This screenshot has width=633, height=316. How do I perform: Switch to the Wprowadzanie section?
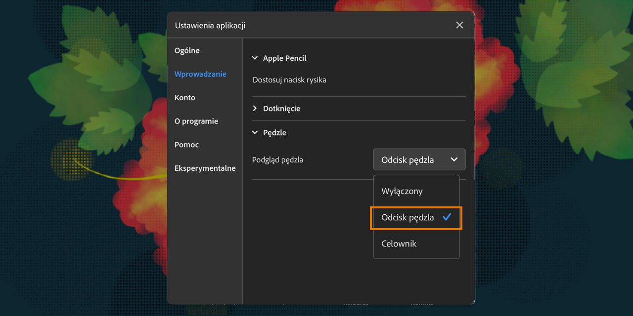[200, 74]
